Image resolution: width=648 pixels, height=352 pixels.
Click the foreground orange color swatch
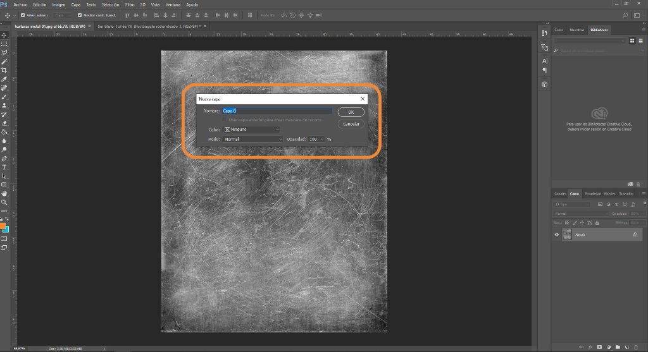[x=3, y=226]
